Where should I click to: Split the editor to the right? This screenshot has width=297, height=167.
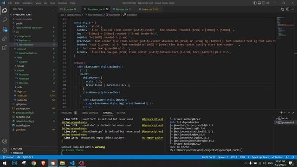288,9
